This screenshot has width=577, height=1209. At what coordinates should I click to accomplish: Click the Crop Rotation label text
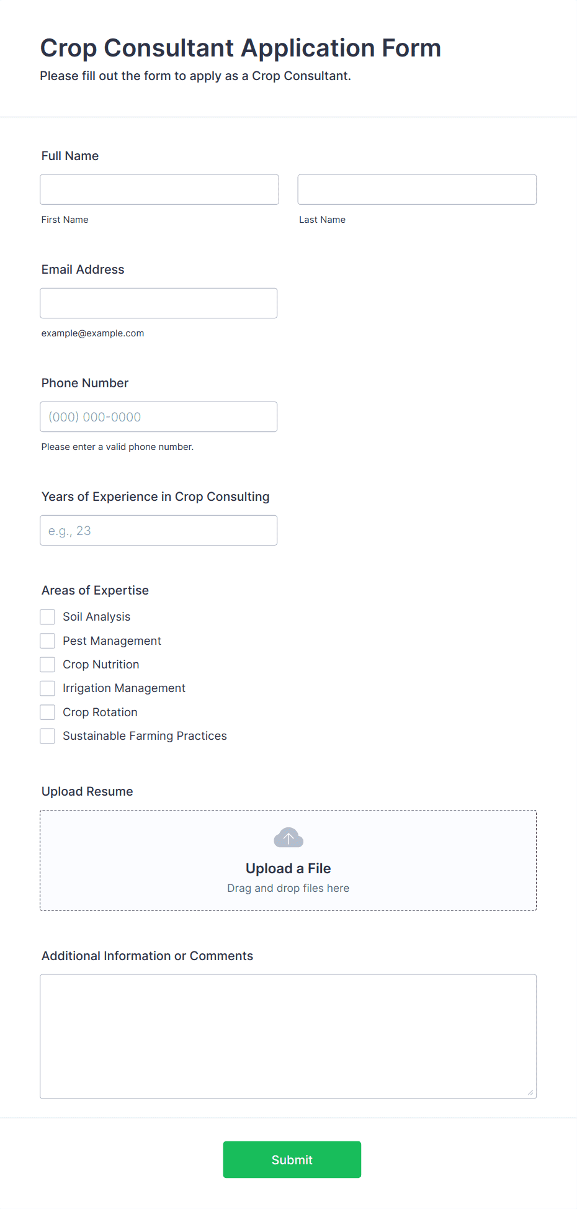[x=100, y=712]
